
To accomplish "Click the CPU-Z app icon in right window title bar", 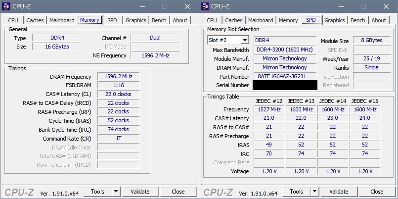I will 205,6.
